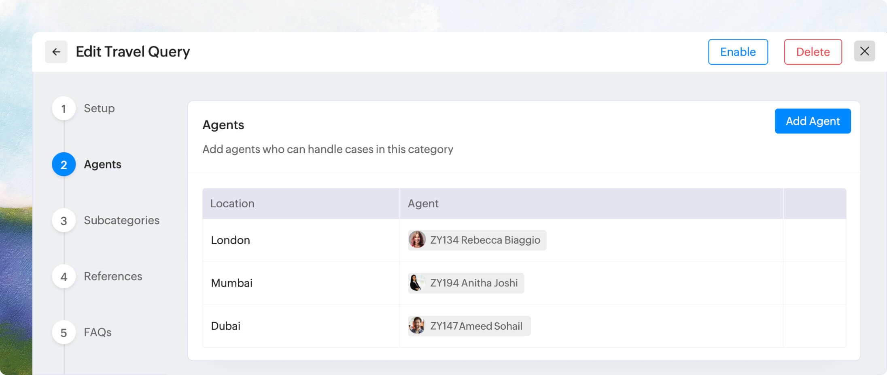Jump to step 4 circle icon
The image size is (887, 387).
coord(64,277)
